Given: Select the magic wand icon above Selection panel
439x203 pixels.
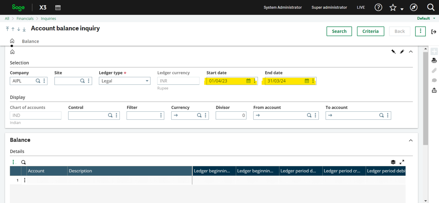Looking at the screenshot, I should [394, 52].
